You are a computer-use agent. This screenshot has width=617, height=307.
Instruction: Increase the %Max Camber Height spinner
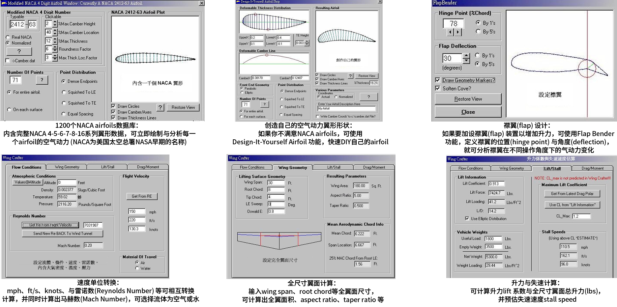[x=55, y=22]
